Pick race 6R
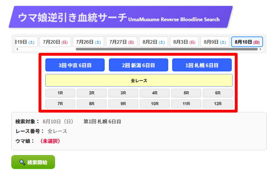The image size is (274, 178). 218,93
